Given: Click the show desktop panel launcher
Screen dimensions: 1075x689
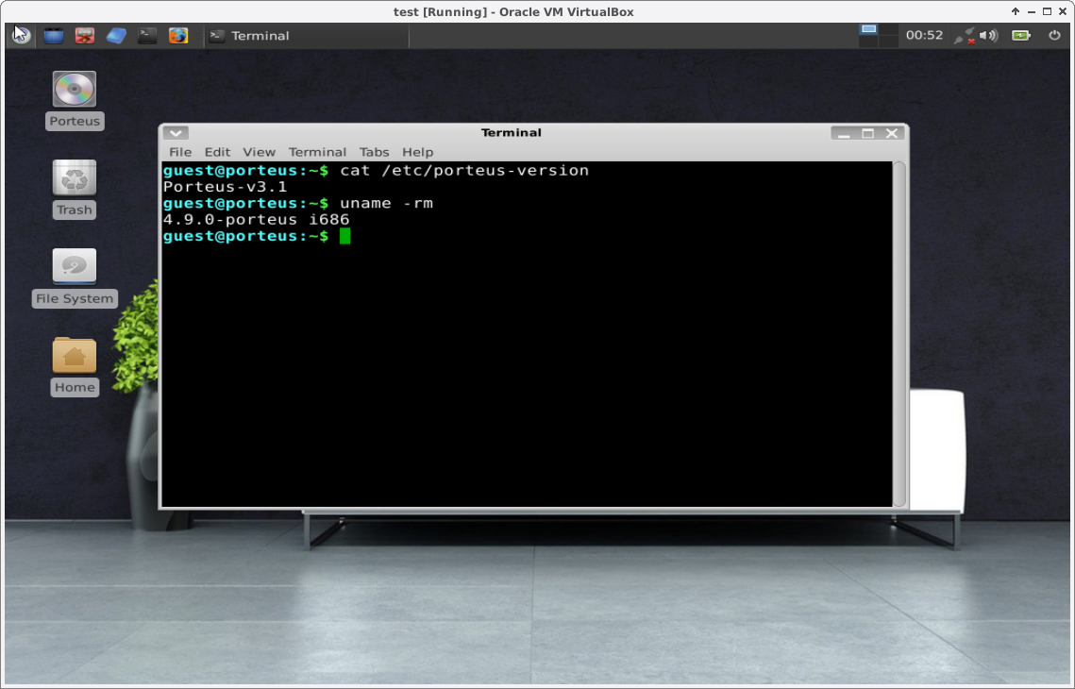Looking at the screenshot, I should click(54, 36).
